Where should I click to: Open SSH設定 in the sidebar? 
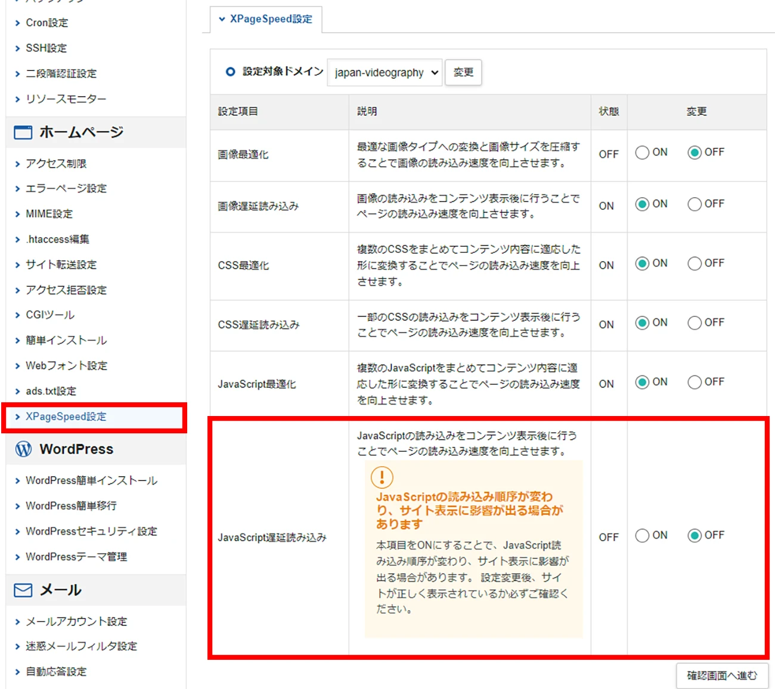[x=46, y=48]
